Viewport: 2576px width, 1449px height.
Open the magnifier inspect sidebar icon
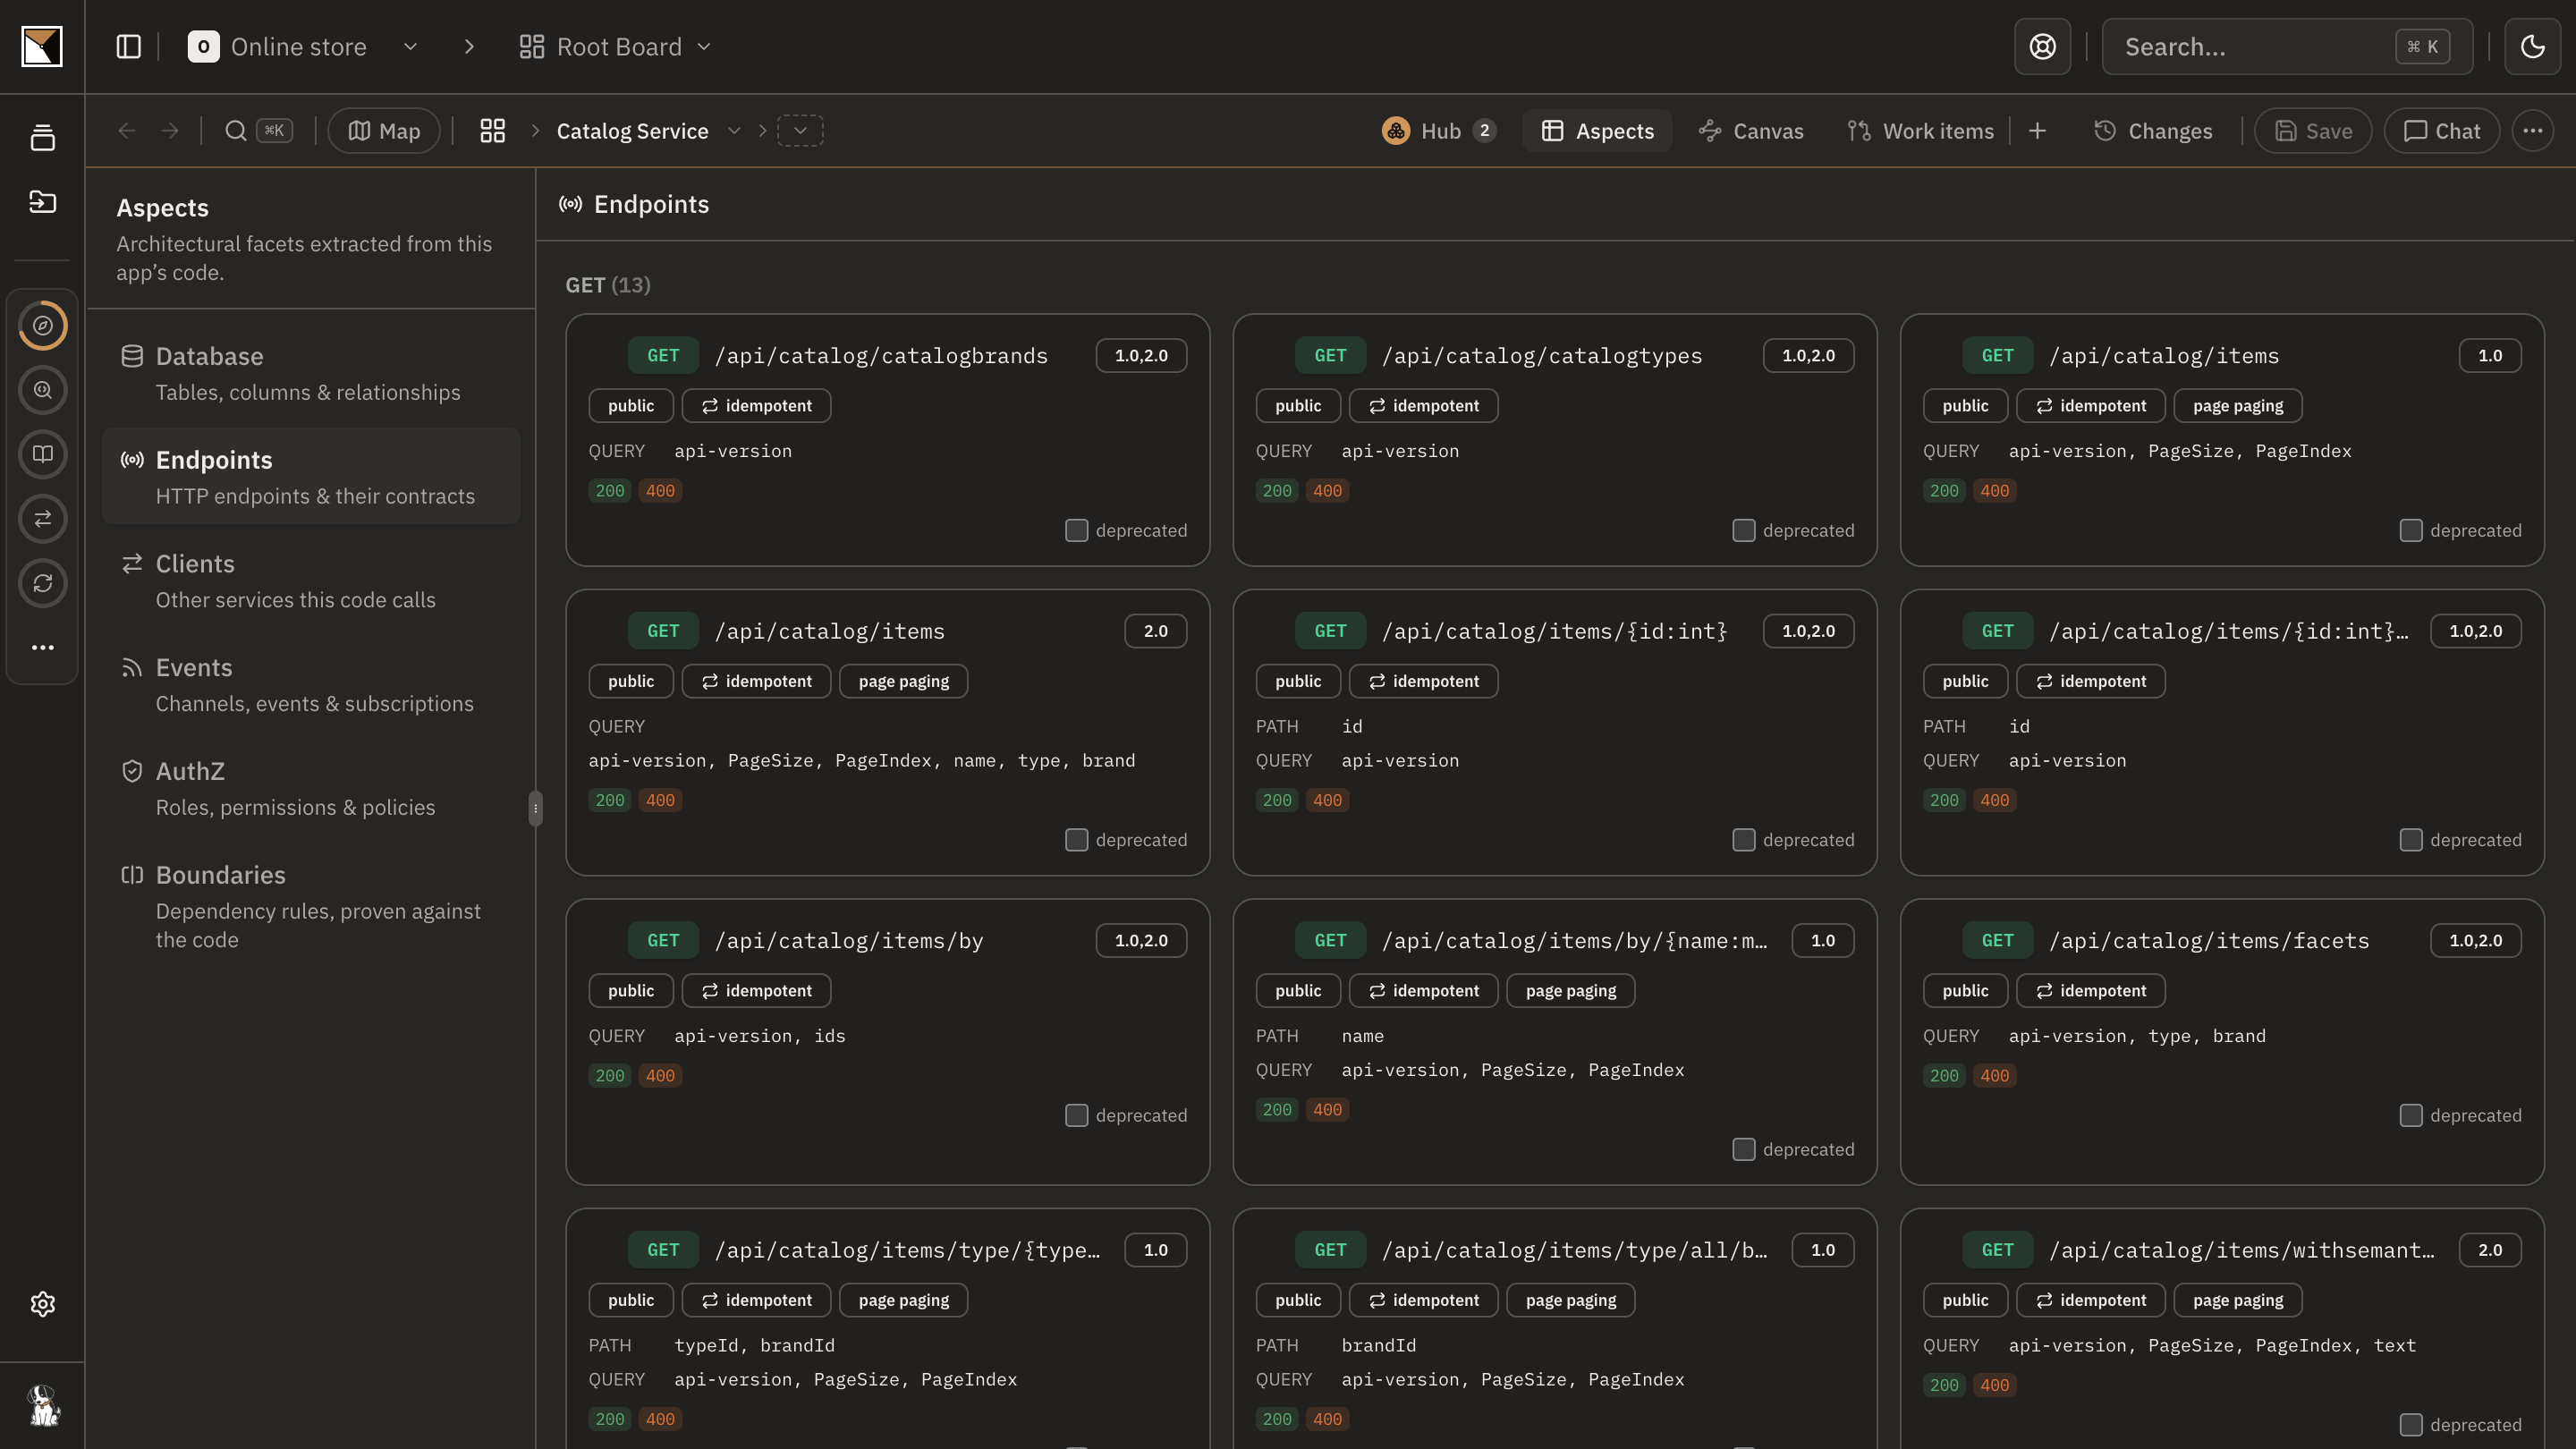[42, 390]
